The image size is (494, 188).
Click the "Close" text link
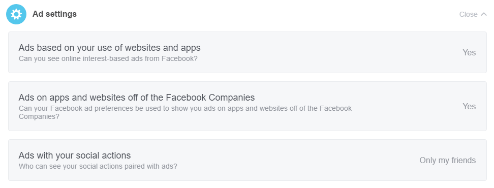point(468,14)
